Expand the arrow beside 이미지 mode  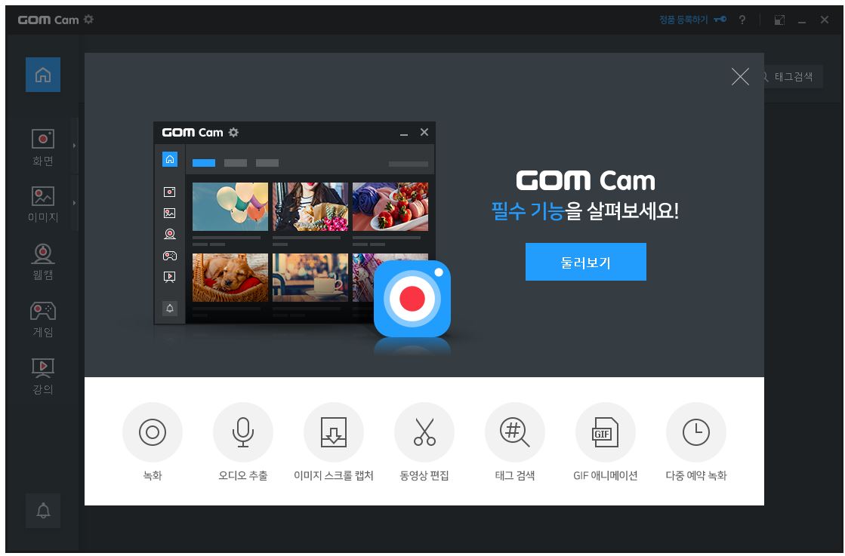coord(74,203)
